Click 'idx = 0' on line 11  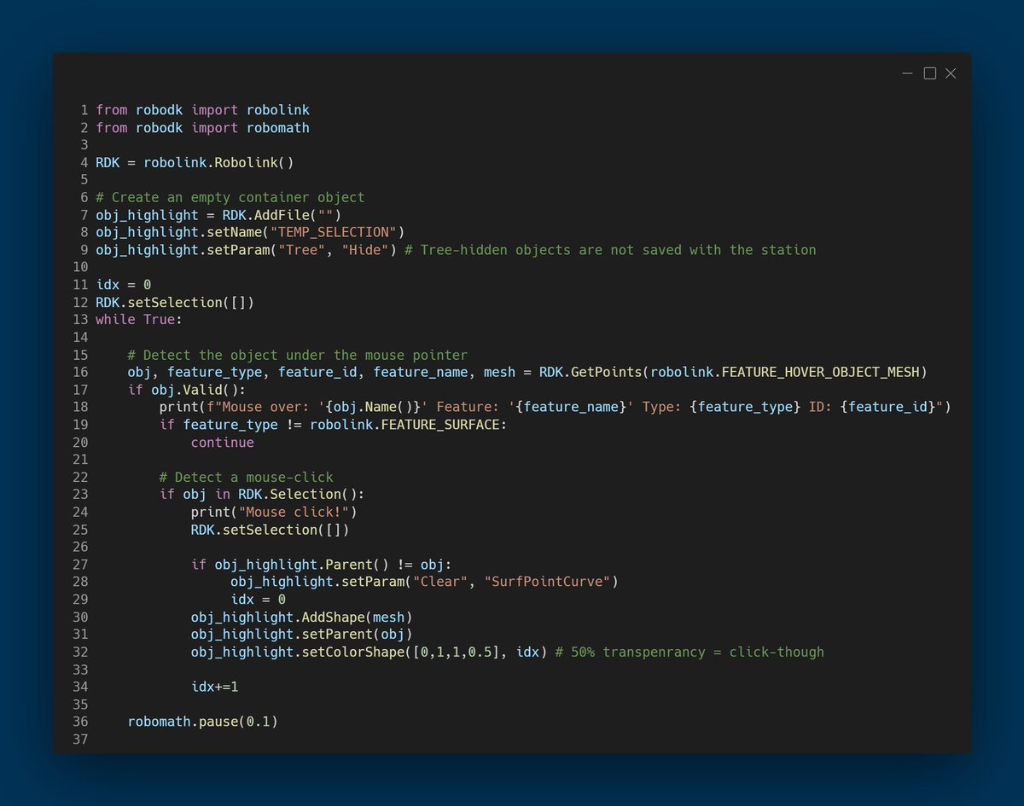pyautogui.click(x=124, y=285)
